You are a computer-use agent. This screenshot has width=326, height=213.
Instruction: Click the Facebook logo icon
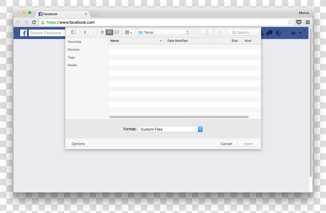(x=24, y=33)
